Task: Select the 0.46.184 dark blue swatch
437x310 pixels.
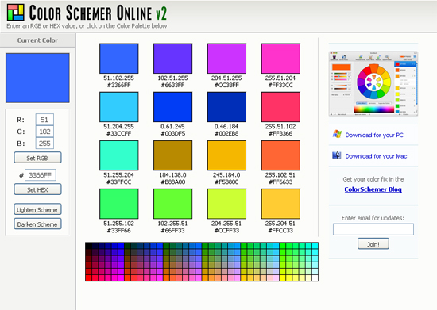Action: click(226, 107)
